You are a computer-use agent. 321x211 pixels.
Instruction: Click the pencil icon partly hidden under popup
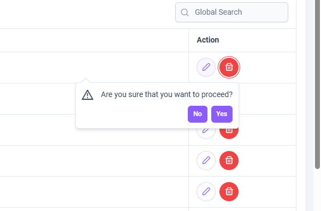pyautogui.click(x=206, y=133)
